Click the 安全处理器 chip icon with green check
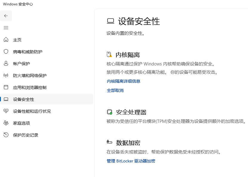The width and height of the screenshot is (248, 177). click(110, 112)
